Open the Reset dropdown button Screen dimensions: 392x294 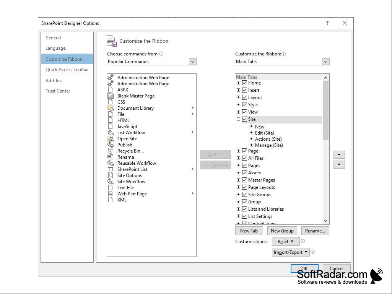286,242
